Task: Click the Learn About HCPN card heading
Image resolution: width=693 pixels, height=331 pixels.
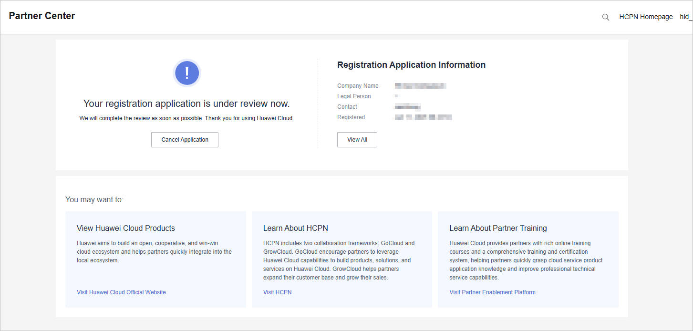Action: [296, 228]
